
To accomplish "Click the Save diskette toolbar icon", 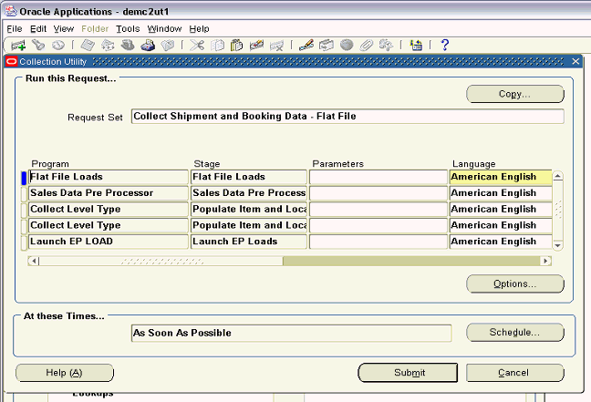I will click(x=88, y=46).
